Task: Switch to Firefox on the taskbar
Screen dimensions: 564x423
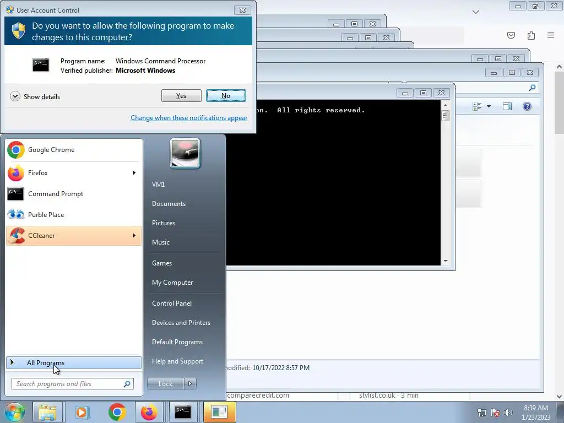Action: click(149, 412)
